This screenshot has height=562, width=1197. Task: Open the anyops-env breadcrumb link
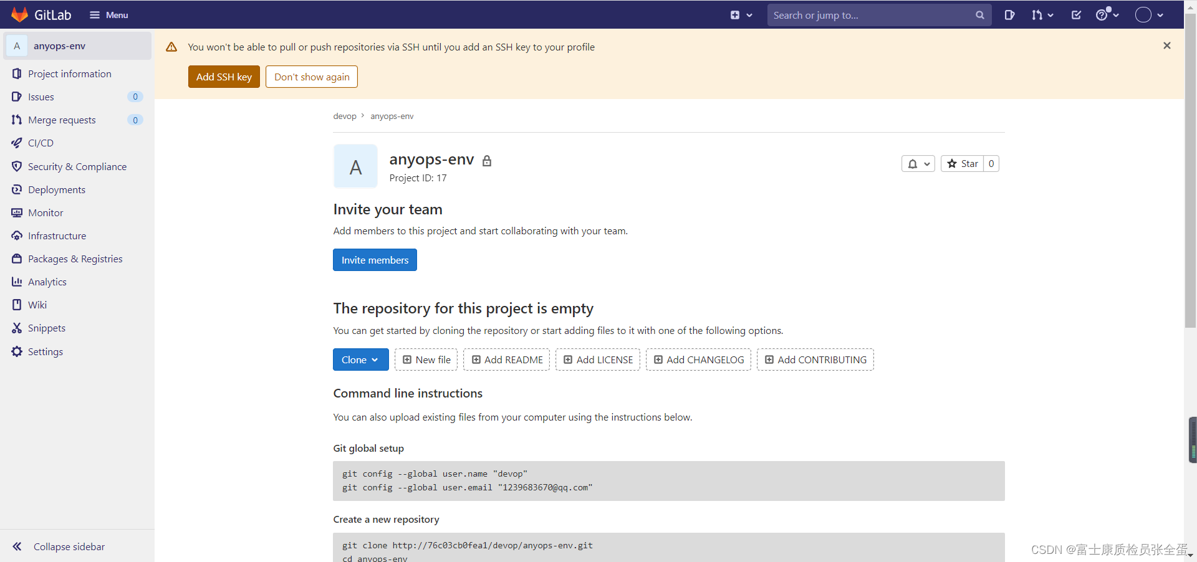(x=392, y=116)
